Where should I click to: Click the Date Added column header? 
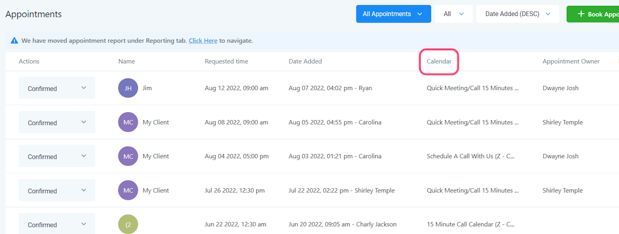[x=305, y=61]
